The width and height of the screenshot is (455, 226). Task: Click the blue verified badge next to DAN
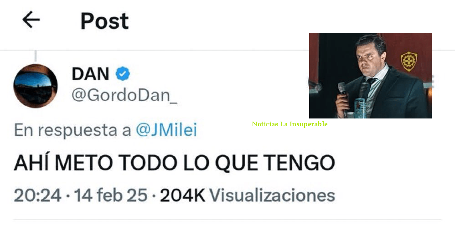pyautogui.click(x=123, y=74)
